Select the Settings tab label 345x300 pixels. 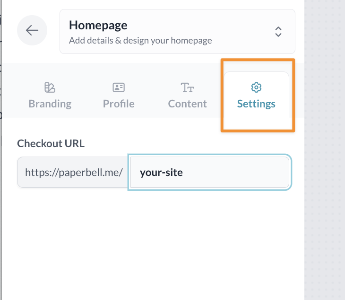pyautogui.click(x=256, y=104)
